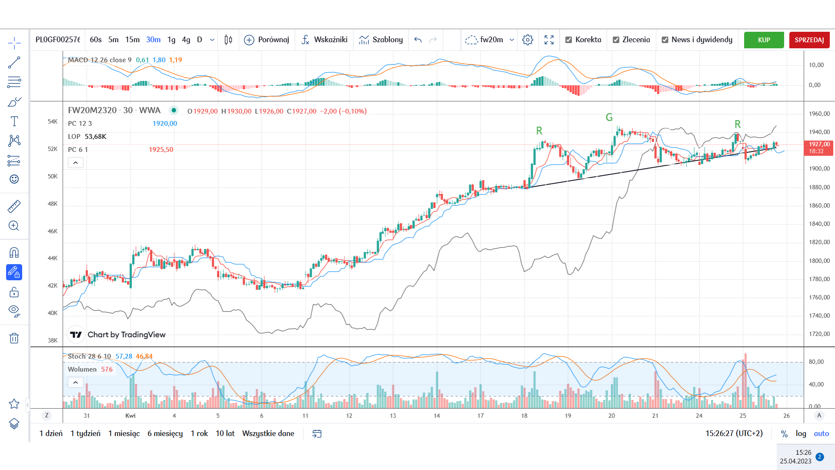Collapse the Stoch pane legend
Screen dimensions: 835x470
click(x=76, y=383)
